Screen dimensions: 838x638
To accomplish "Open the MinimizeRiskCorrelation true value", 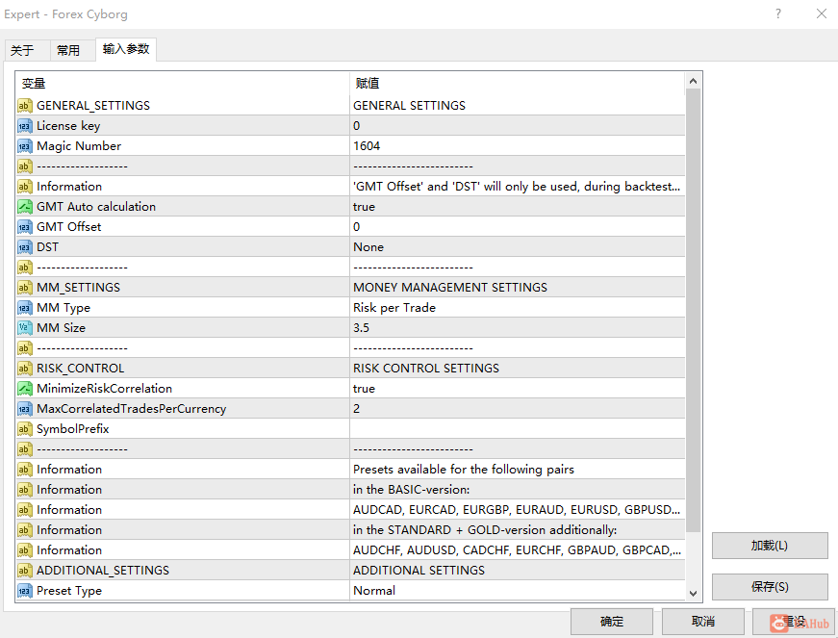I will click(x=517, y=389).
